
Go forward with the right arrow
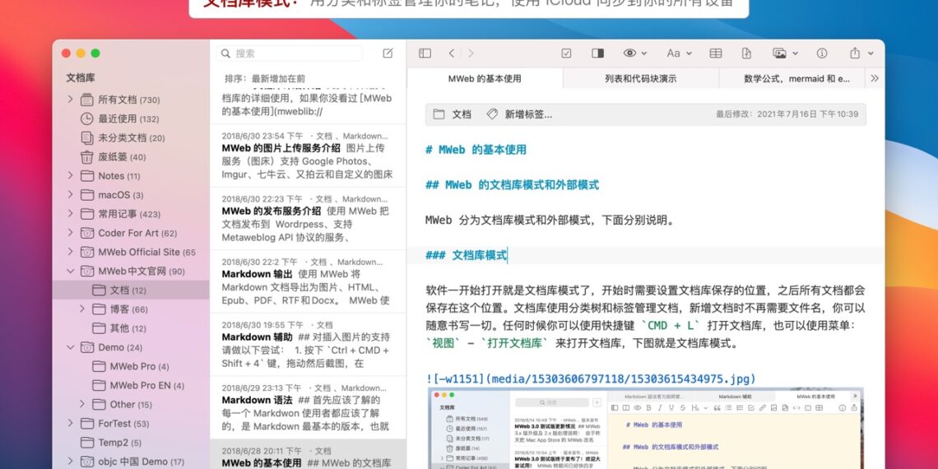(471, 53)
